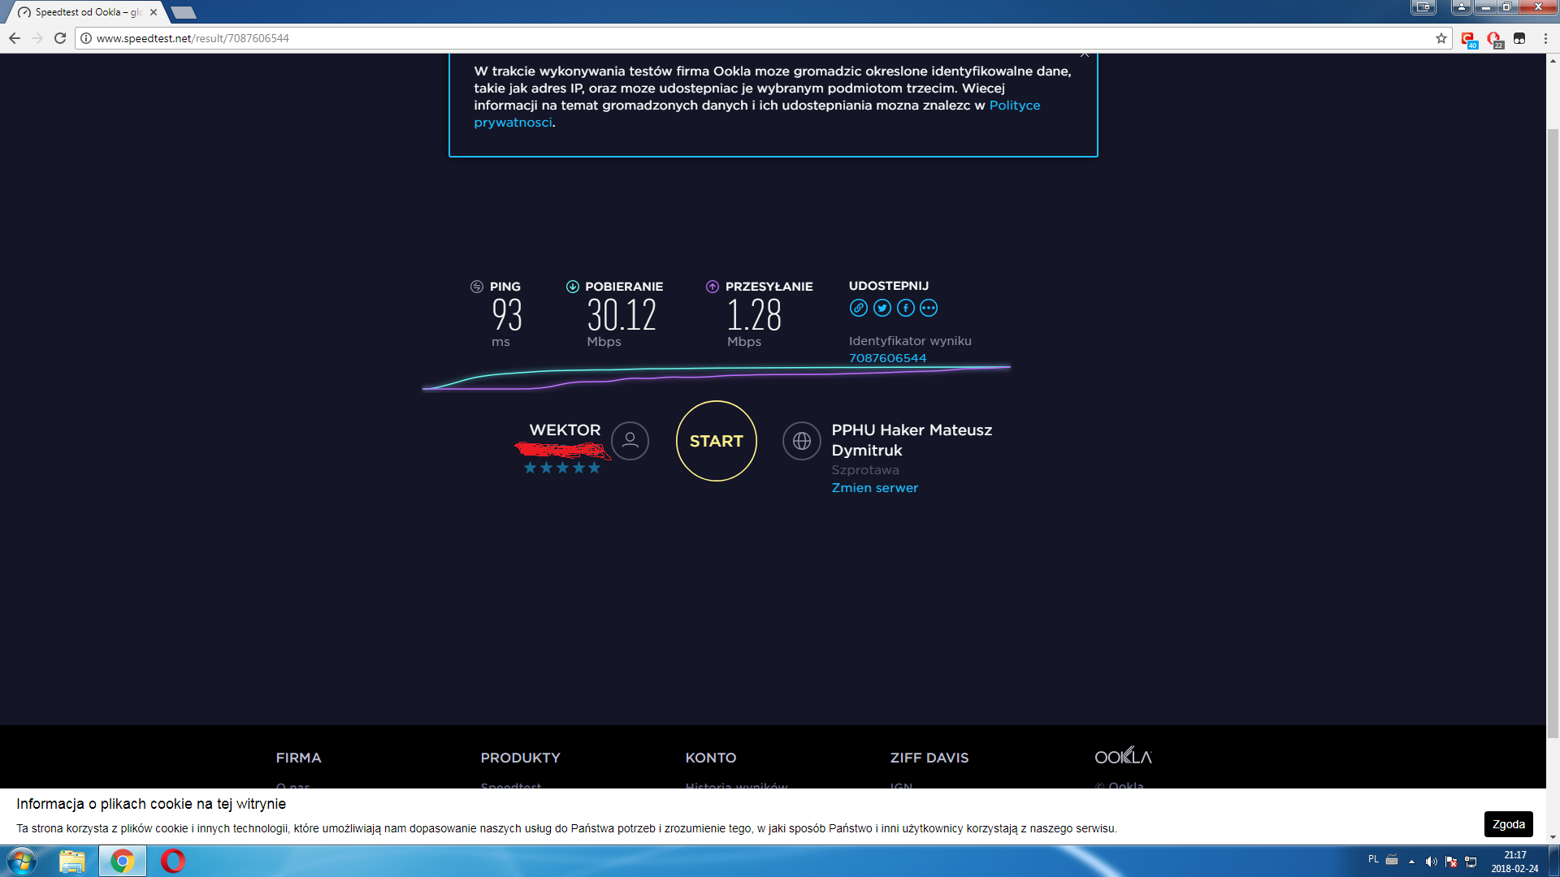
Task: Open more sharing options (three dots)
Action: point(929,308)
